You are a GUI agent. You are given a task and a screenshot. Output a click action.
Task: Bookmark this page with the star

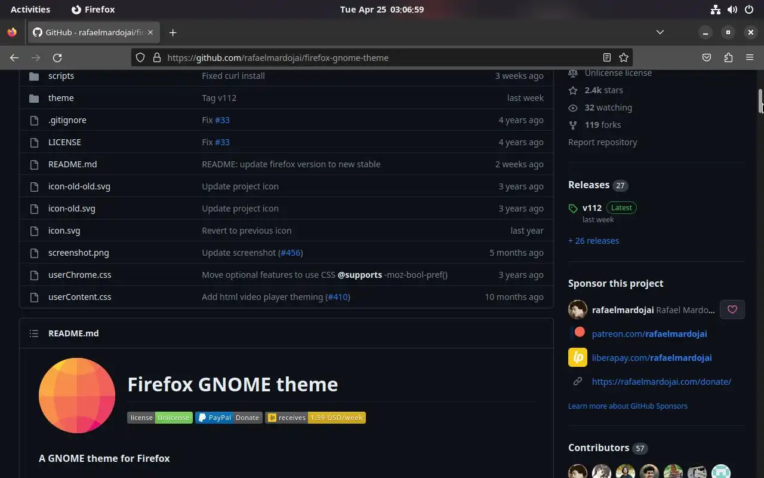[x=624, y=57]
